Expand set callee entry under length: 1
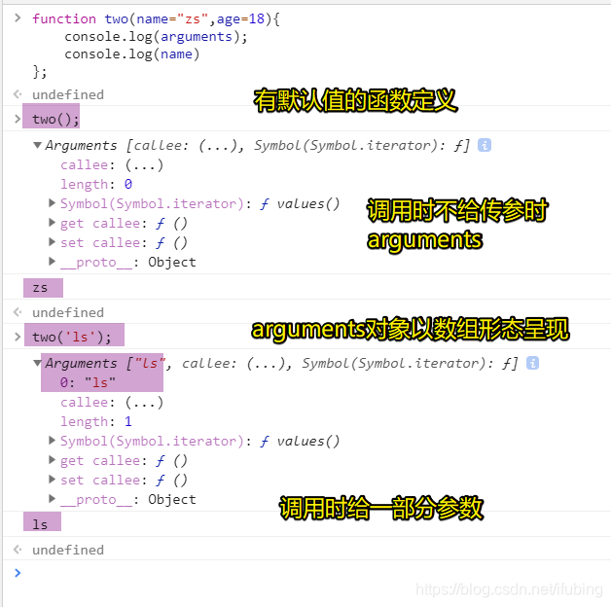Screen dimensions: 611x607 (x=52, y=480)
